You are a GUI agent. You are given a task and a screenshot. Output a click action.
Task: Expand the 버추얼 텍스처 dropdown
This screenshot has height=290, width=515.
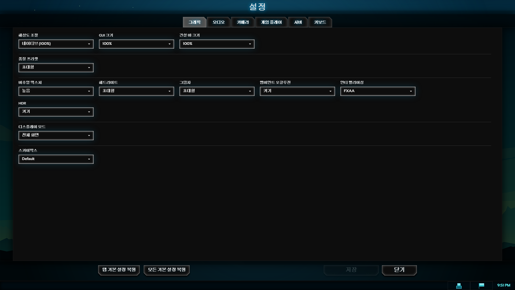pos(56,91)
